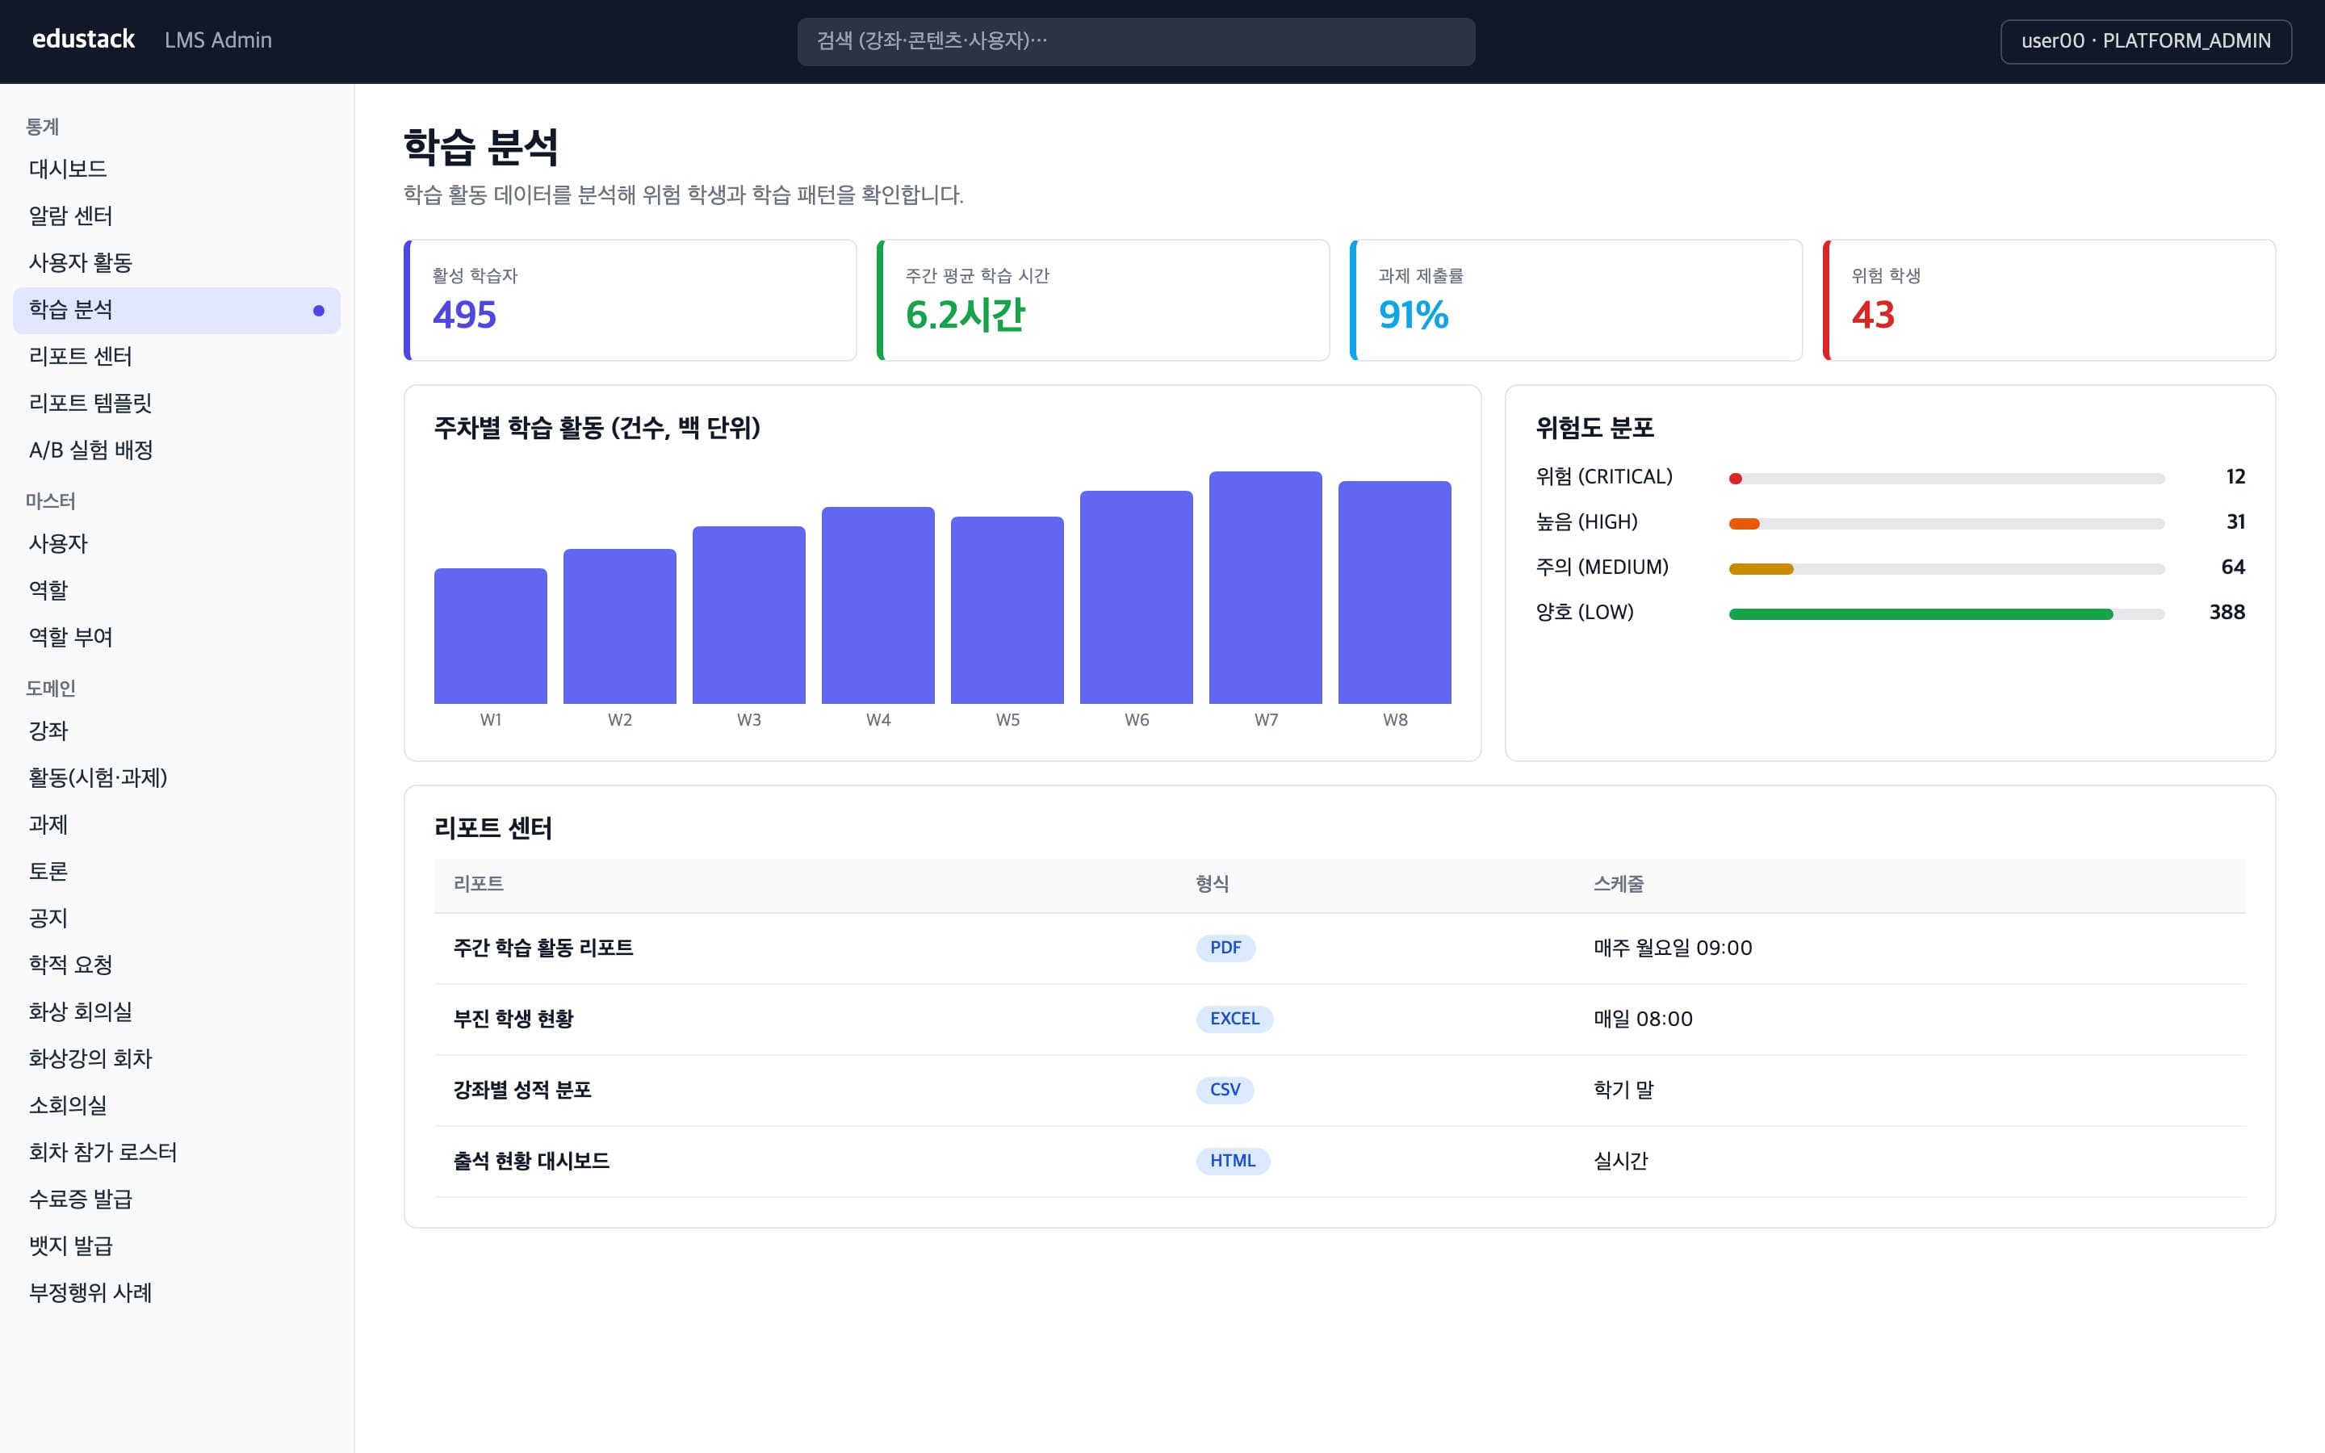Viewport: 2325px width, 1453px height.
Task: Open 주간 학습 활동 리포트 row
Action: tap(1339, 948)
